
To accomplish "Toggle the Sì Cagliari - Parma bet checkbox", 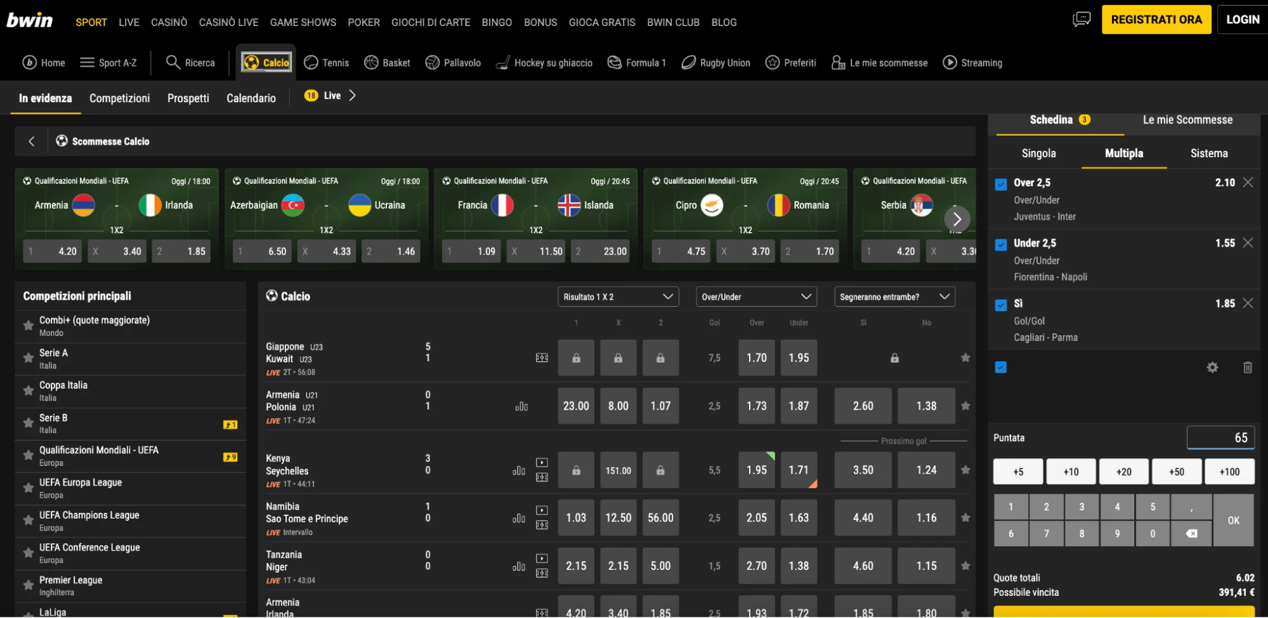I will click(x=1001, y=305).
